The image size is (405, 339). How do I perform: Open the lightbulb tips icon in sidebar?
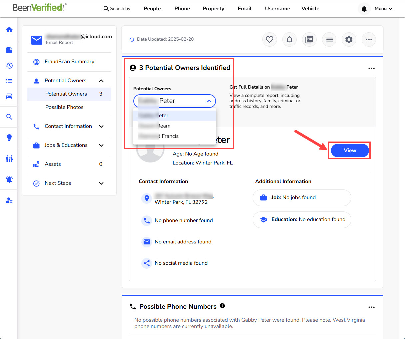point(9,138)
